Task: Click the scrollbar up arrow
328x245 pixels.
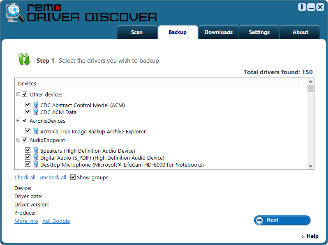Action: click(x=310, y=81)
